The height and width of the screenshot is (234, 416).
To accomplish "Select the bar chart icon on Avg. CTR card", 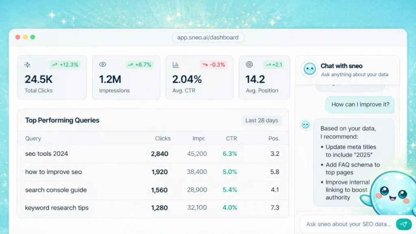I will click(x=175, y=64).
